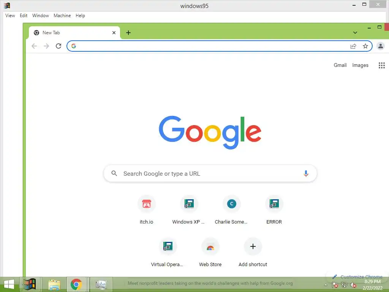Start voice search with the microphone icon

tap(306, 173)
